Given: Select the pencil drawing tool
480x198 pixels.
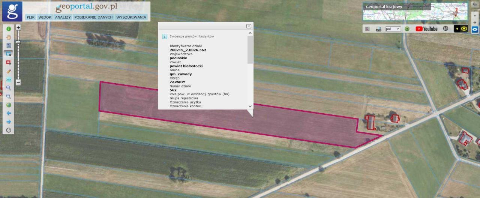Looking at the screenshot, I should [9, 71].
